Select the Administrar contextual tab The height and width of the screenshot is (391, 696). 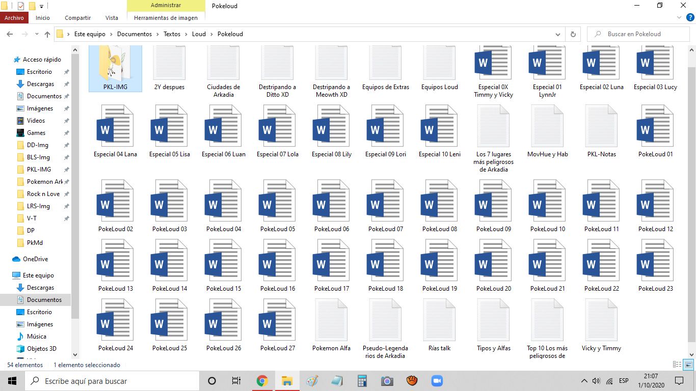[166, 6]
